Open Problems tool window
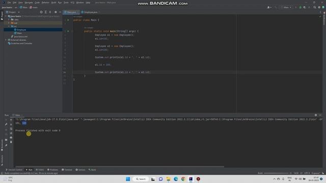Image resolution: width=326 pixels, height=183 pixels. (52, 170)
